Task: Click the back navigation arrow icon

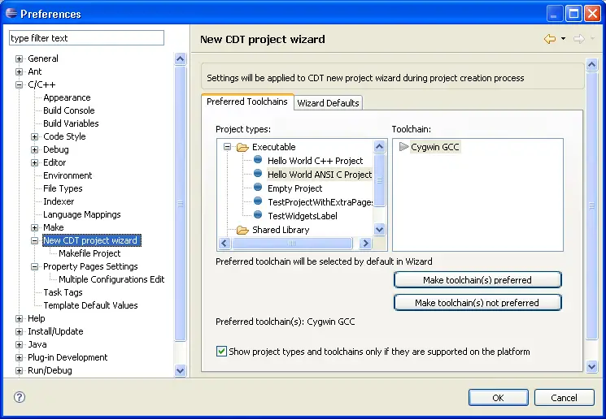Action: tap(550, 39)
